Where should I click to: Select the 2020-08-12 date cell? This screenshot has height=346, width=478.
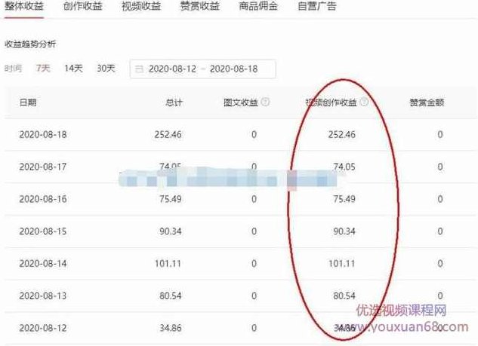point(43,328)
